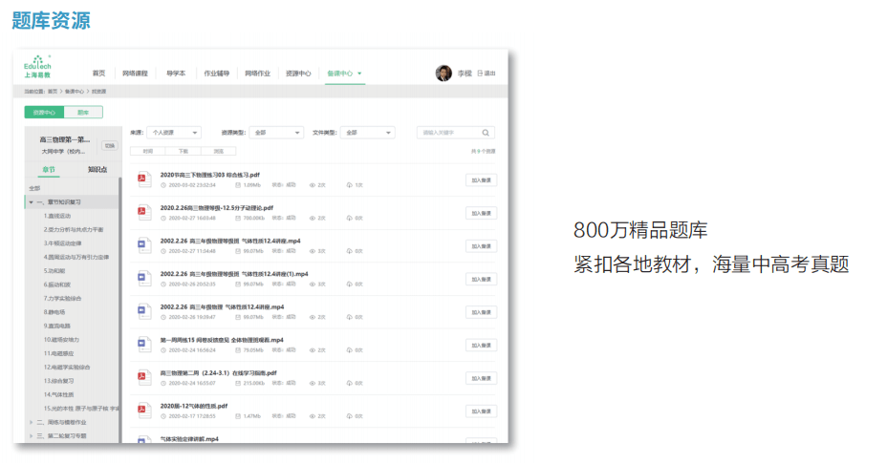Screen dimensions: 887x463
Task: Open 网络课程 in the top menu
Action: click(x=135, y=74)
